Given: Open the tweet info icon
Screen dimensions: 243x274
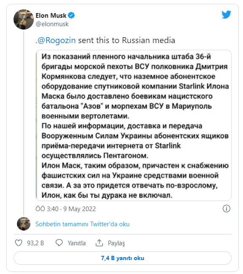Looking at the screenshot, I should click(x=227, y=209).
